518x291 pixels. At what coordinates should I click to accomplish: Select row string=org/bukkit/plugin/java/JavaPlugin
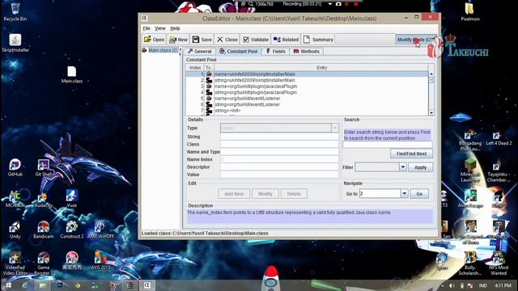[x=307, y=92]
